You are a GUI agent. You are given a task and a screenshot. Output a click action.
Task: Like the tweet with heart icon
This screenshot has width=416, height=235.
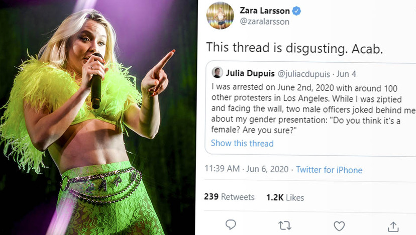[x=339, y=226]
